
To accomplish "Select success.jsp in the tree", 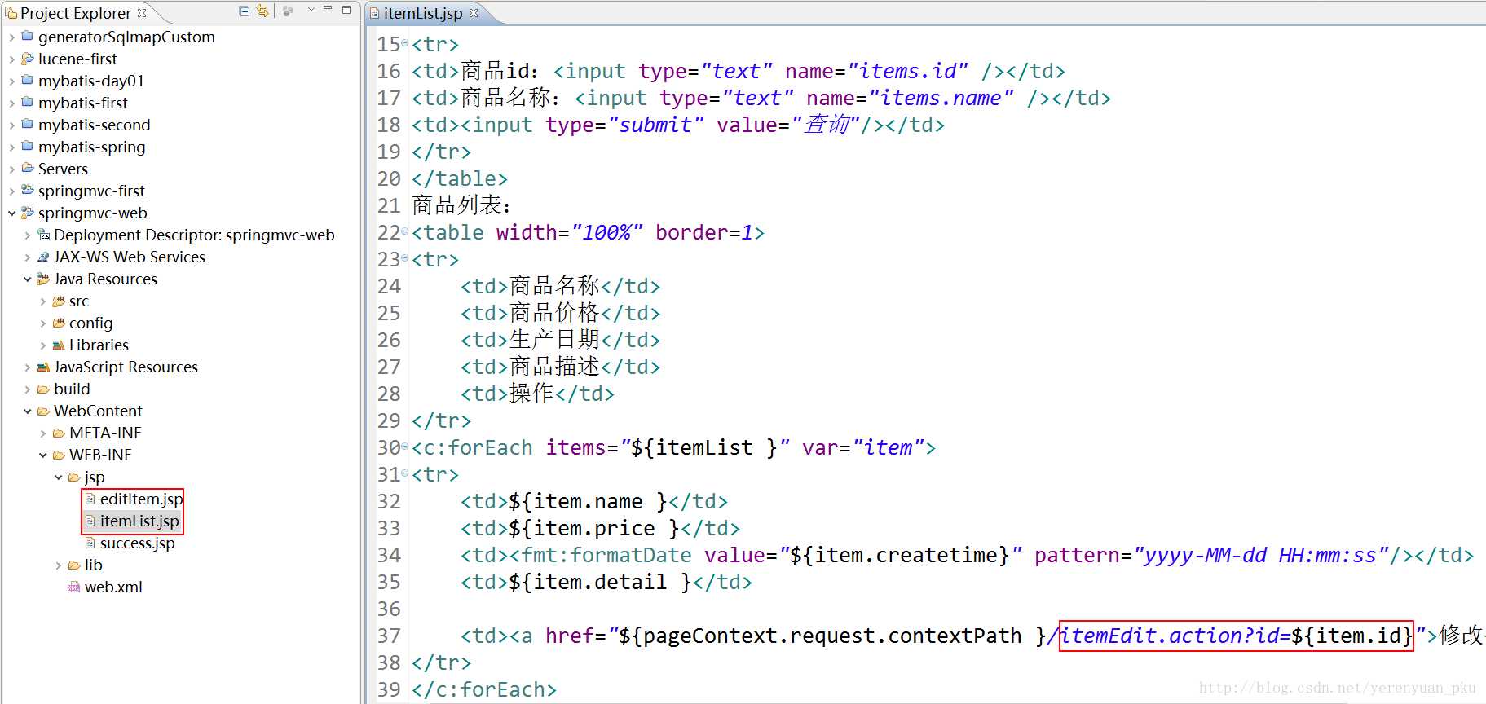I will tap(137, 543).
